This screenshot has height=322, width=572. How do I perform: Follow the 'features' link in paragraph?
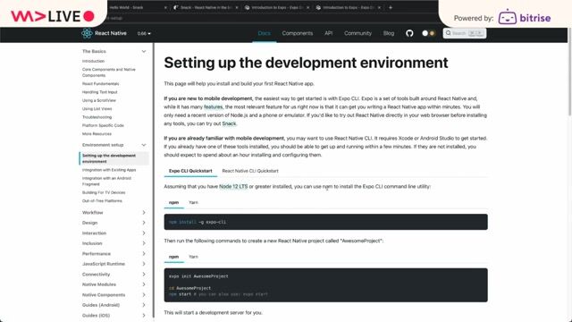[213, 107]
